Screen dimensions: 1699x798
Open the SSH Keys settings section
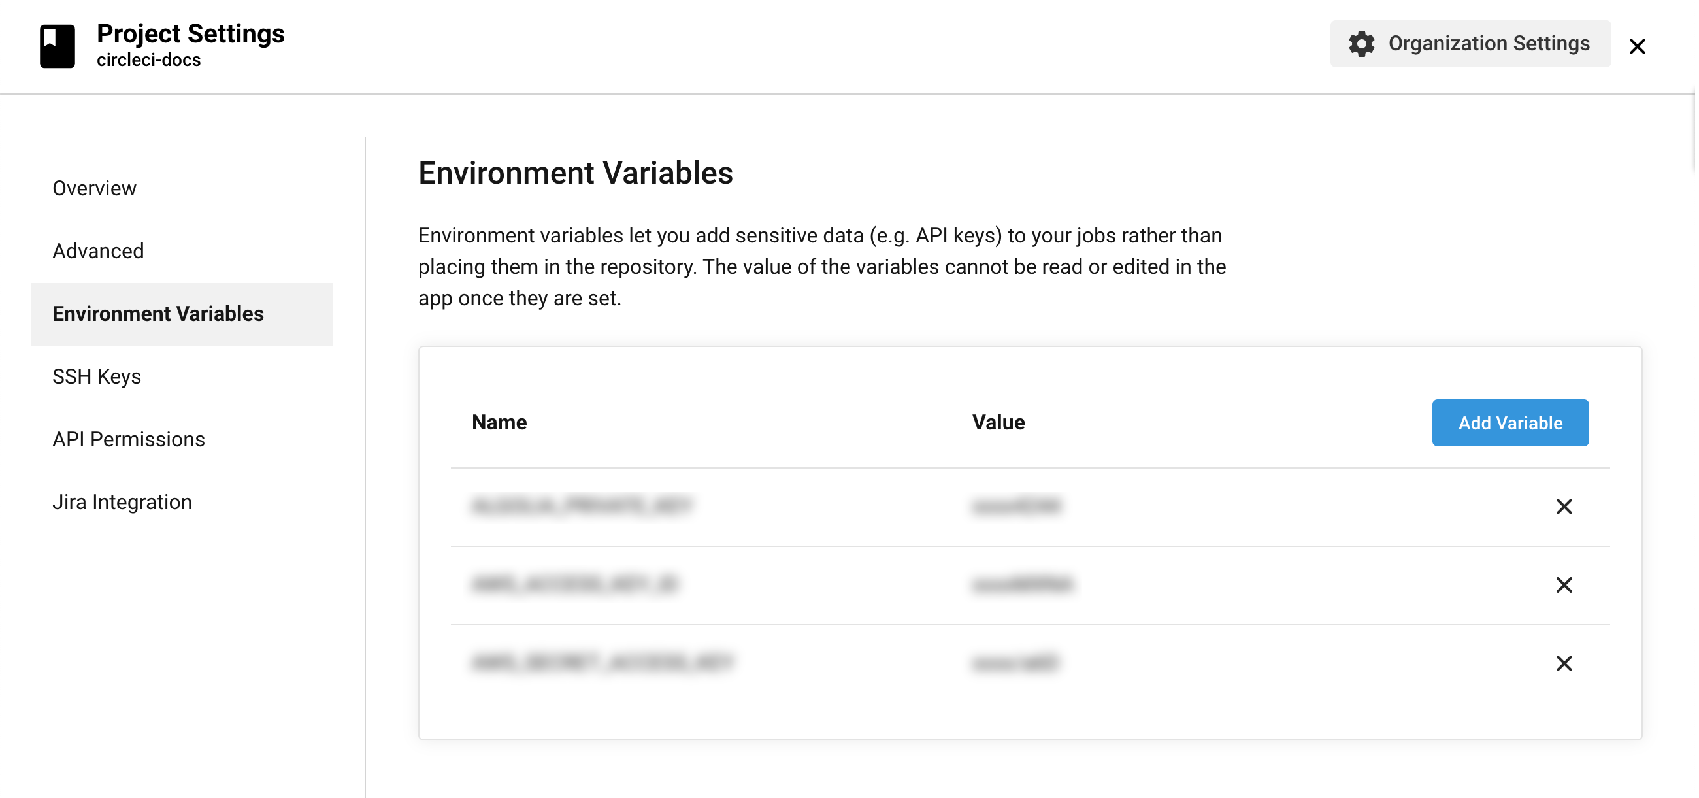coord(97,376)
